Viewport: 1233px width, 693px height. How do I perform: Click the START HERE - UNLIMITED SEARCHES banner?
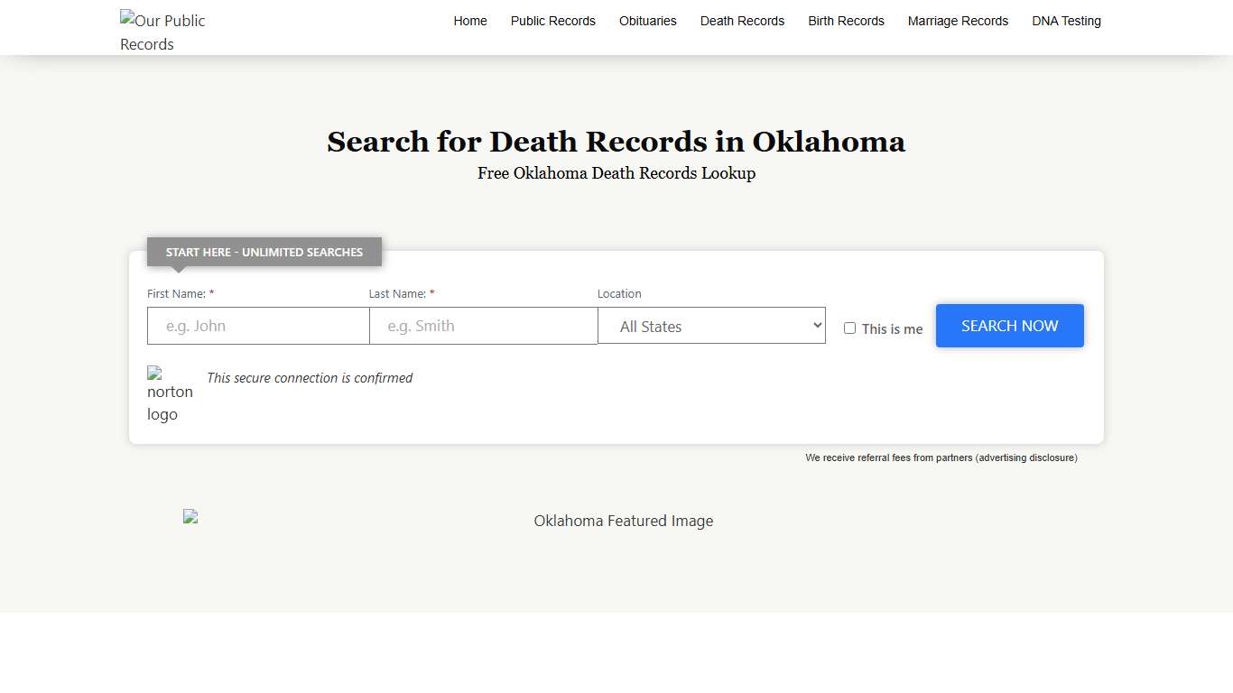[x=264, y=252]
